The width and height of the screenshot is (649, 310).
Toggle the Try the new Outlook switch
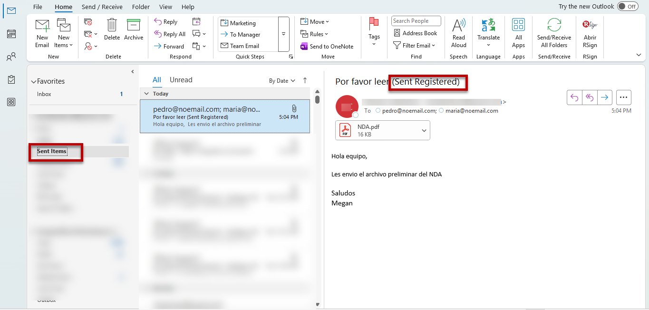[x=628, y=7]
